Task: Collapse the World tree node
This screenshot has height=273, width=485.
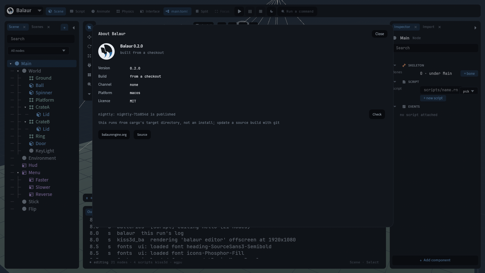Action: [x=18, y=71]
